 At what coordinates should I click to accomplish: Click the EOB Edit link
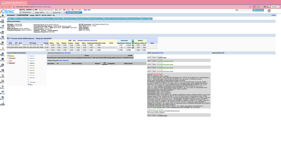pyautogui.click(x=74, y=40)
